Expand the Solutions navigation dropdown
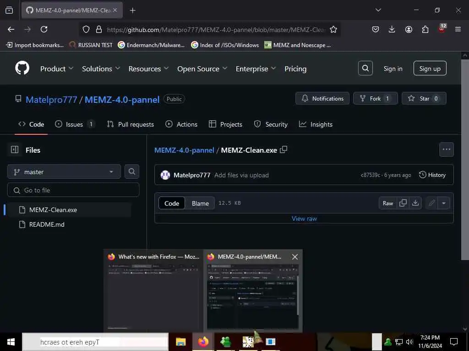Screen dimensions: 469x351 [x=101, y=69]
